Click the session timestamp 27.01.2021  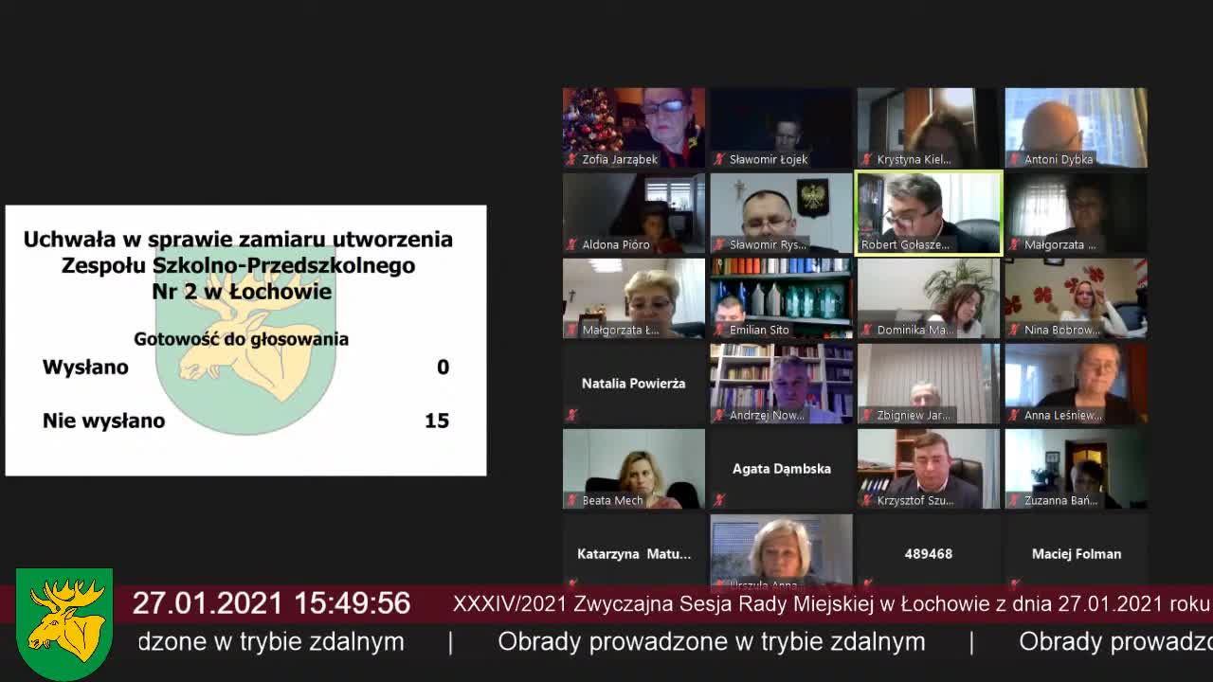210,603
